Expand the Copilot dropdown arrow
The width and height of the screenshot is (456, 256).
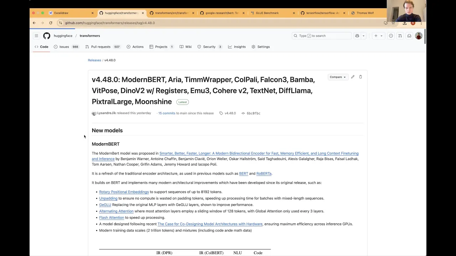363,36
